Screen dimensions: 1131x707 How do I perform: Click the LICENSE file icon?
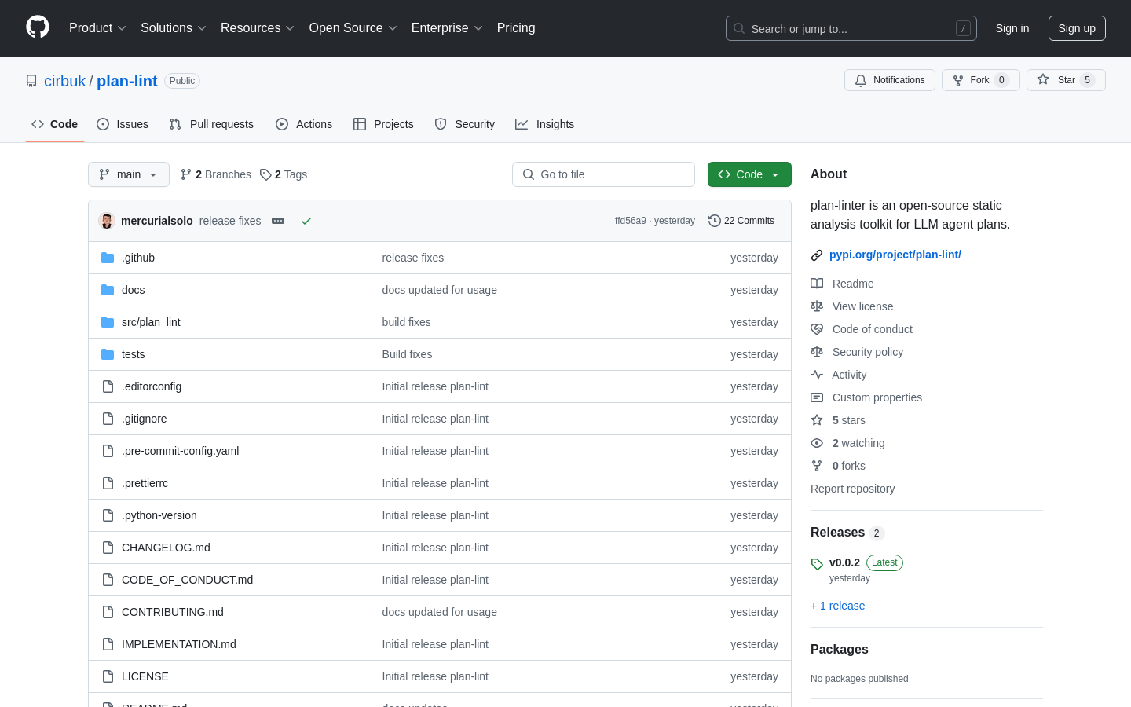click(108, 676)
